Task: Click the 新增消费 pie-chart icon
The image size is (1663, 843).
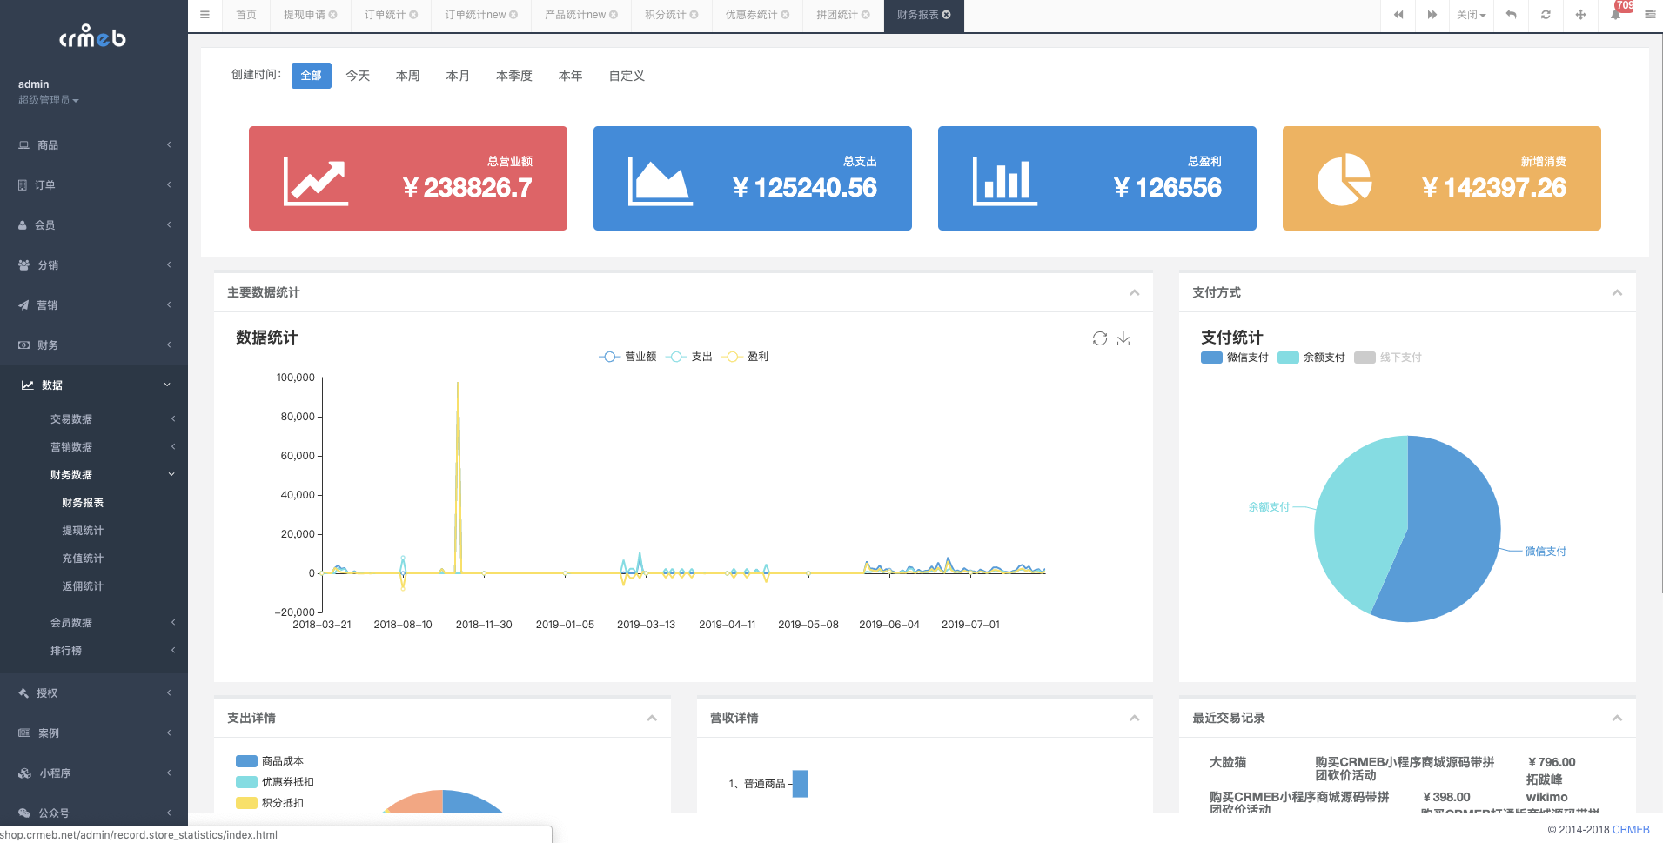Action: (1344, 180)
